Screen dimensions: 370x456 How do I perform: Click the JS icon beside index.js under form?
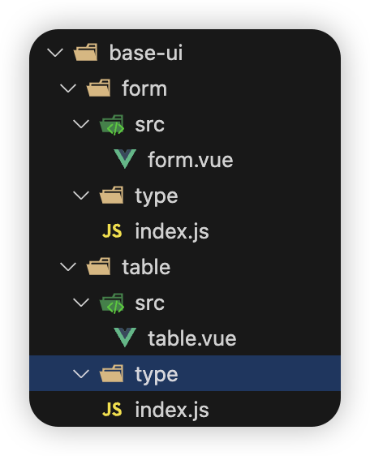tap(112, 231)
